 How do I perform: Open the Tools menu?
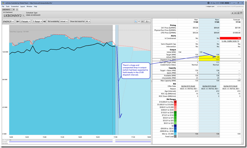click(7, 7)
